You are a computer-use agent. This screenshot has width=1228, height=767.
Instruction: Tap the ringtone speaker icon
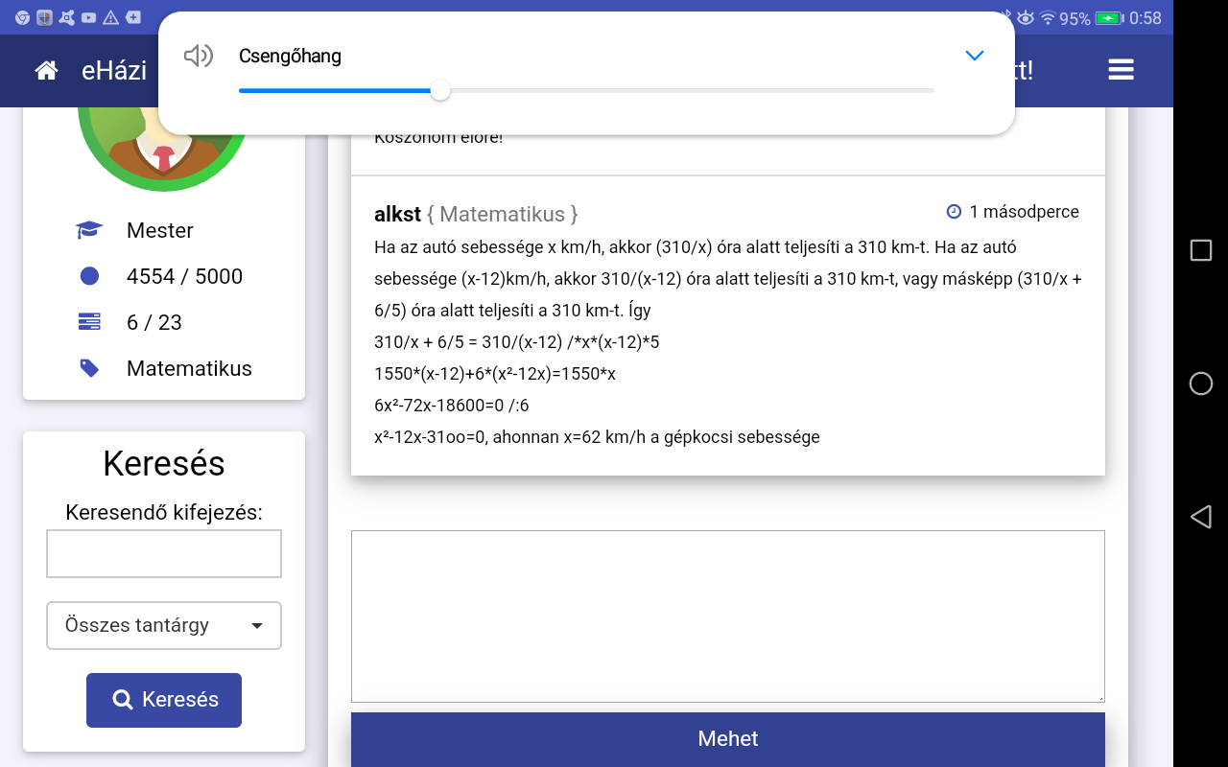[x=198, y=57]
